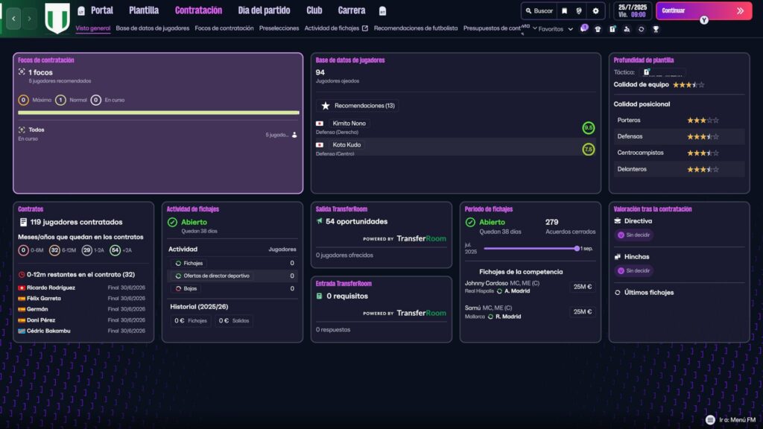Viewport: 763px width, 429px height.
Task: Open the Recomendaciones (13) button
Action: point(358,106)
